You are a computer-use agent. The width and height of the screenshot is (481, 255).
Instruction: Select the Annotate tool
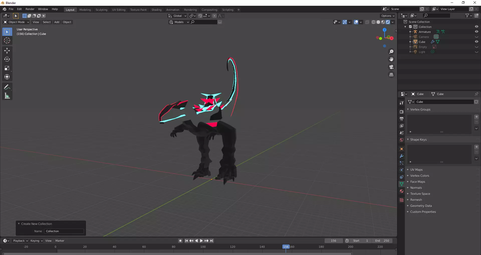7,87
